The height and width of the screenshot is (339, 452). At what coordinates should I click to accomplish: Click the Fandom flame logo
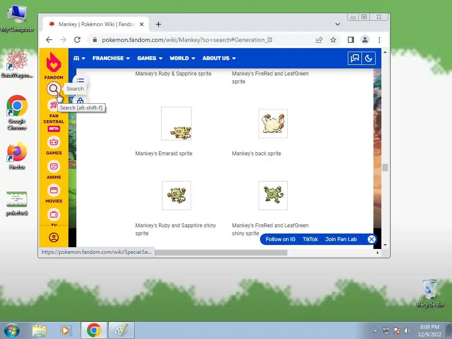[x=53, y=62]
